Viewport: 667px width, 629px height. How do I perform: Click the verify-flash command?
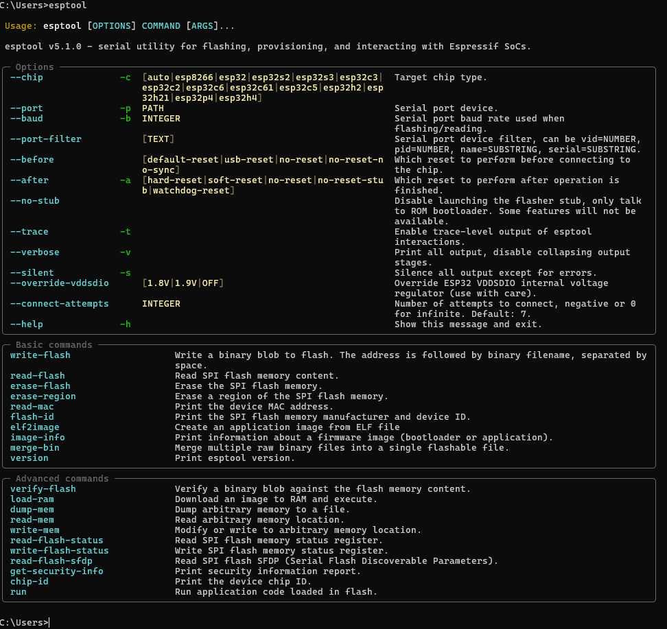pos(43,489)
